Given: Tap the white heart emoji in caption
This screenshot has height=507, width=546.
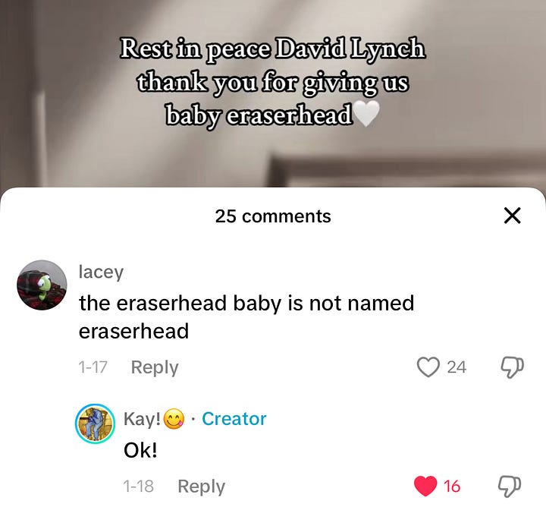Looking at the screenshot, I should pos(366,114).
